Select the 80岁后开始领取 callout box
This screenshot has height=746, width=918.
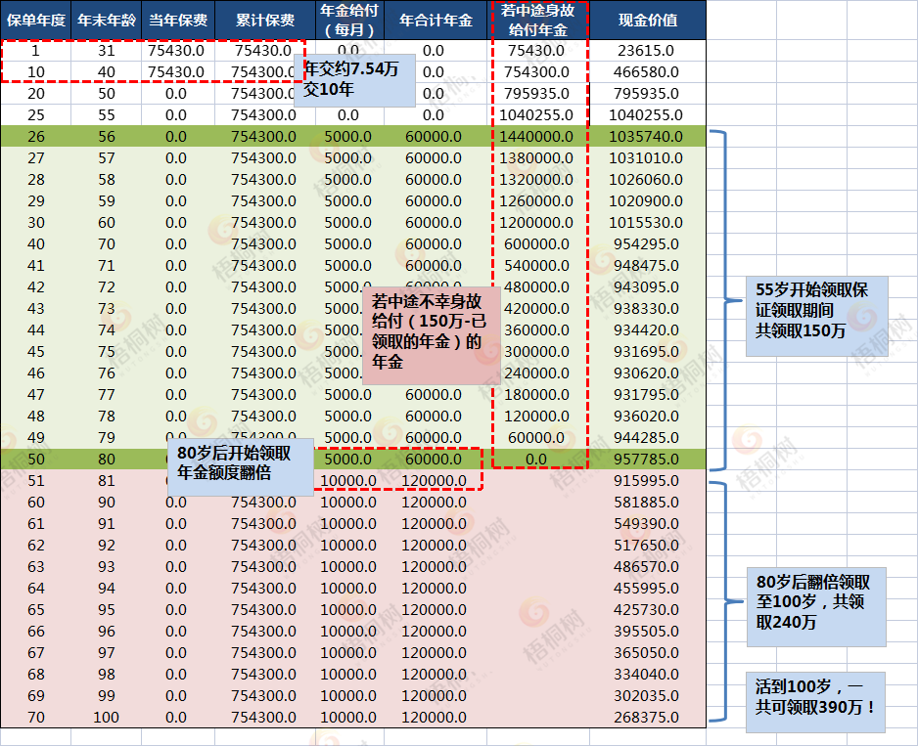pyautogui.click(x=241, y=467)
